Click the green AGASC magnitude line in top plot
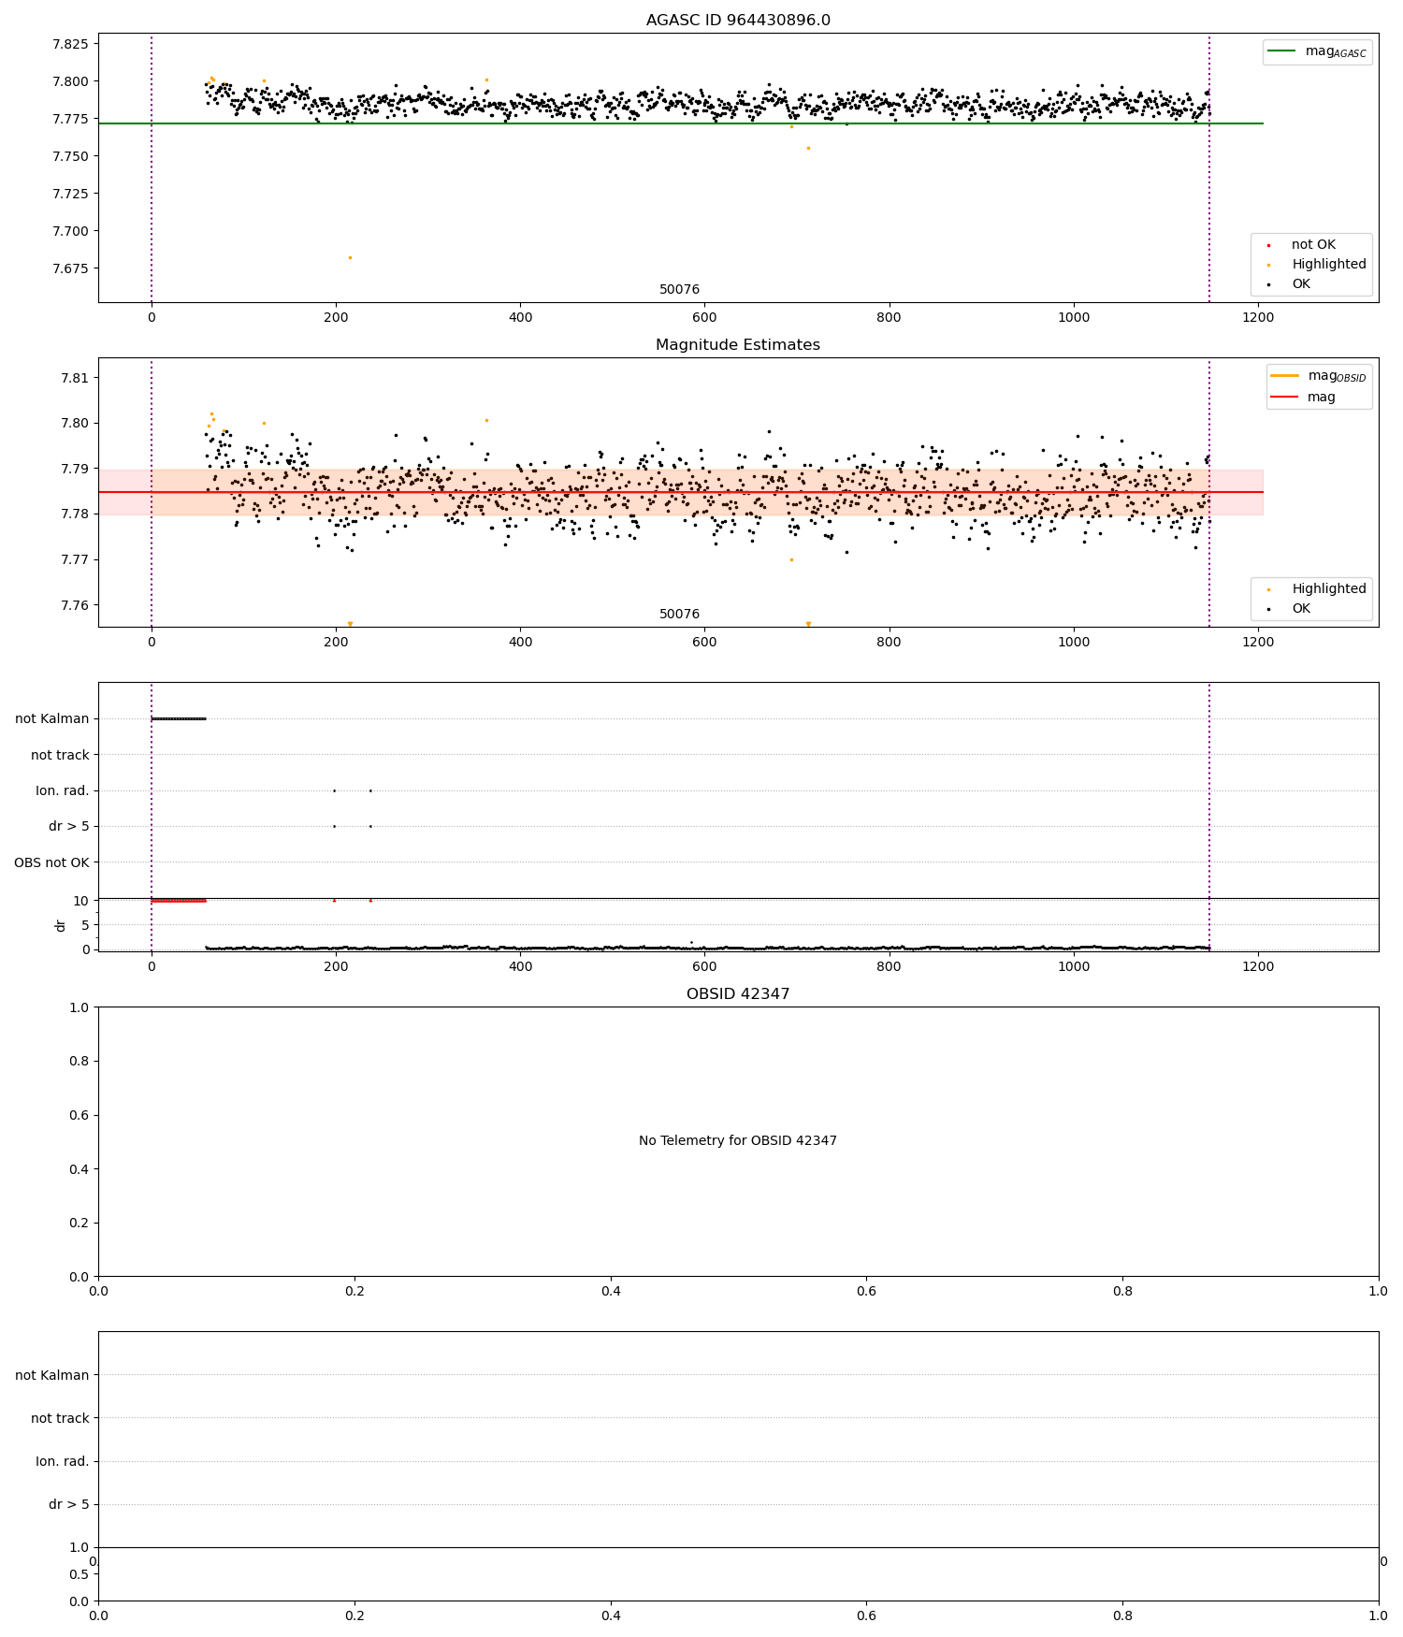The height and width of the screenshot is (1637, 1403). coord(681,123)
